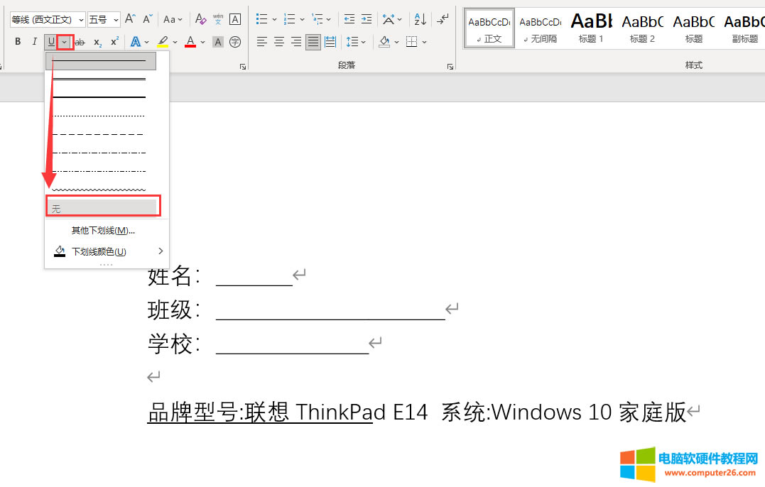Viewport: 765px width, 487px height.
Task: Open the font name combo box
Action: [x=48, y=19]
